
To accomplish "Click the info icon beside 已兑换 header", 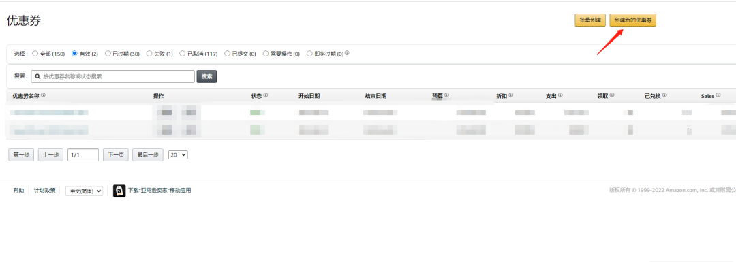I will click(665, 95).
